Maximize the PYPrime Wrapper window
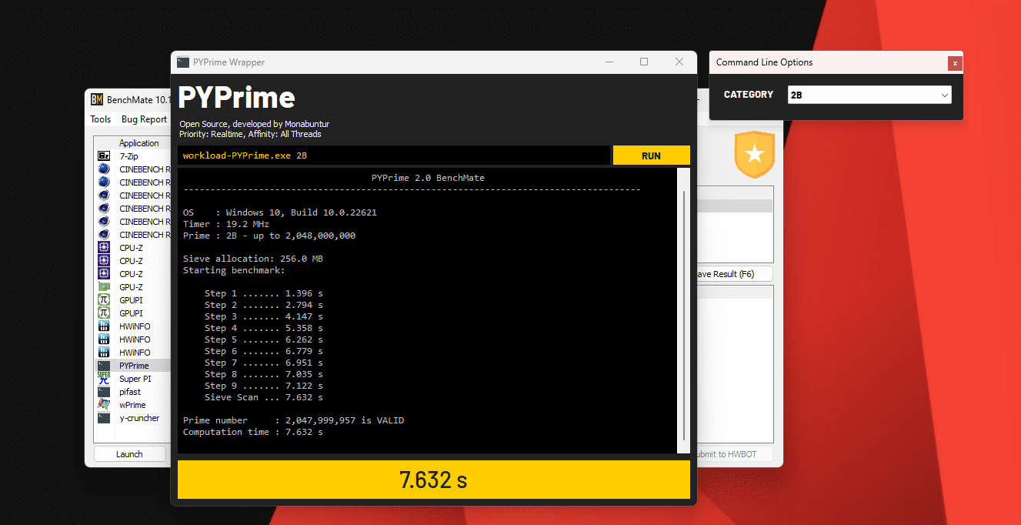This screenshot has width=1021, height=525. pyautogui.click(x=644, y=62)
